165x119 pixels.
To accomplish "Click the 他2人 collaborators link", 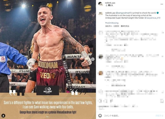I will point(110,5).
